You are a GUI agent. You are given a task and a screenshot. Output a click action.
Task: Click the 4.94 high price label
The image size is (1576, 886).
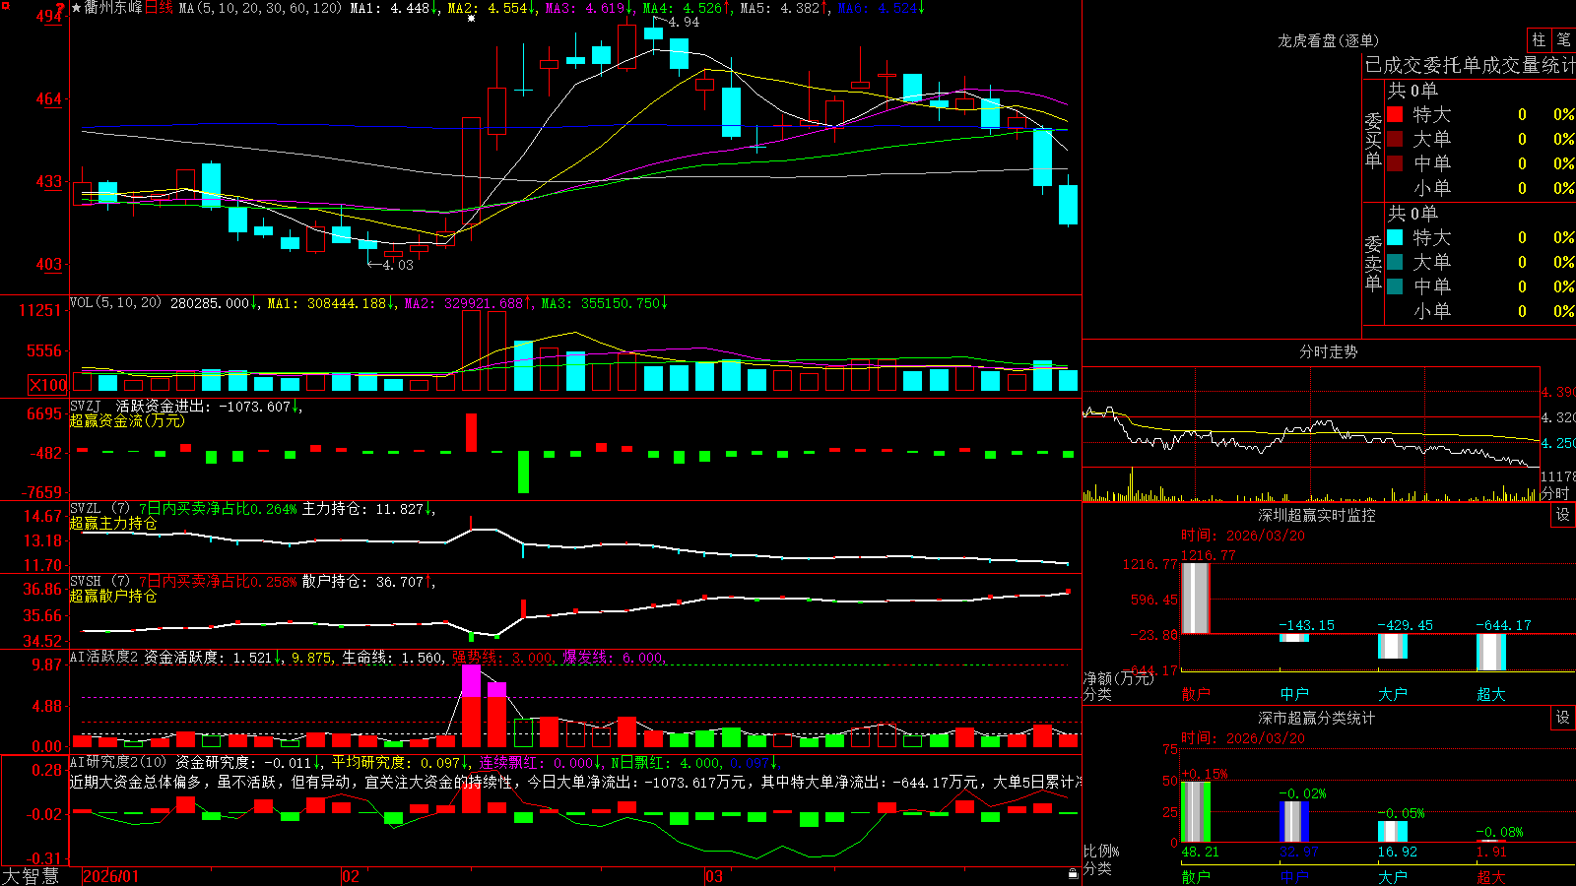[684, 22]
